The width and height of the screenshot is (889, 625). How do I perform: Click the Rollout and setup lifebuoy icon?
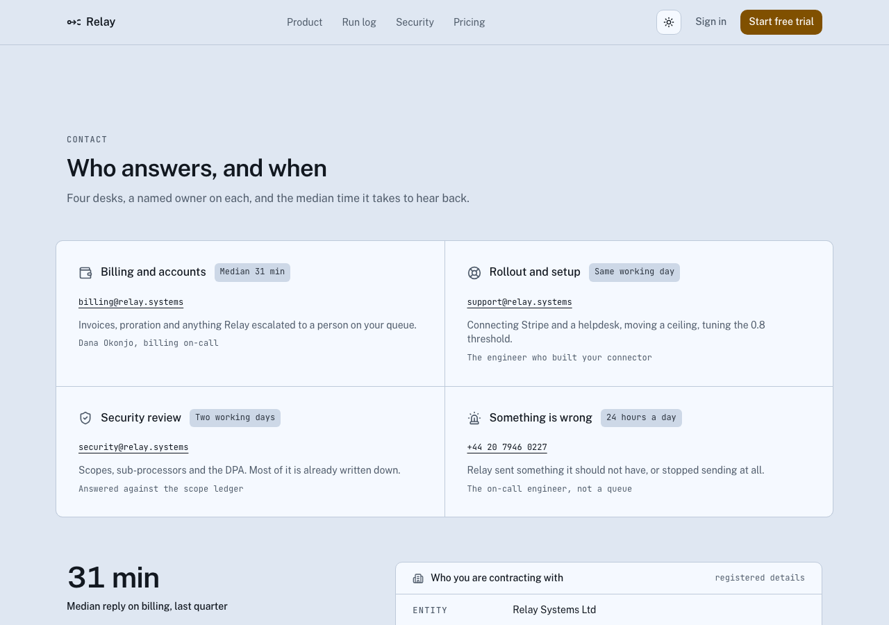click(474, 273)
